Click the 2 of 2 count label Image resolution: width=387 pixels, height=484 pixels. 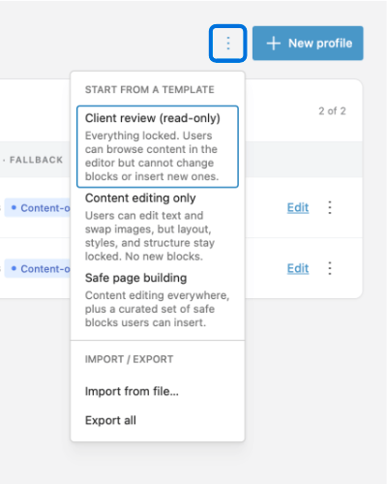[x=332, y=111]
